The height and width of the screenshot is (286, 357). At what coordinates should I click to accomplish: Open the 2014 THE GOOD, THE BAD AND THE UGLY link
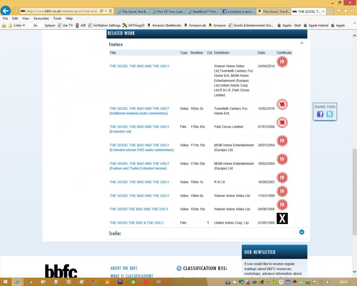139,66
